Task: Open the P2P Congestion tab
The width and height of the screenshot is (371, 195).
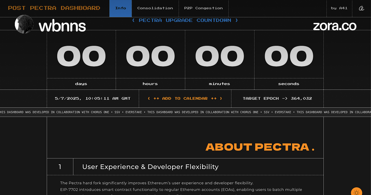Action: click(x=203, y=8)
